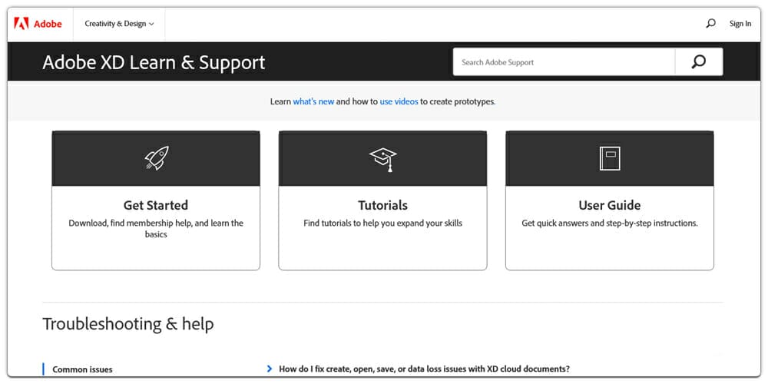Expand the XD cloud documents question chevron
768x384 pixels.
point(270,369)
